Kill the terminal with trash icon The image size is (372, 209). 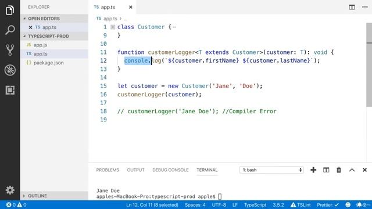(339, 170)
